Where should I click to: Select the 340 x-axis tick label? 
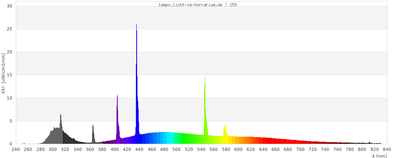tap(77, 149)
